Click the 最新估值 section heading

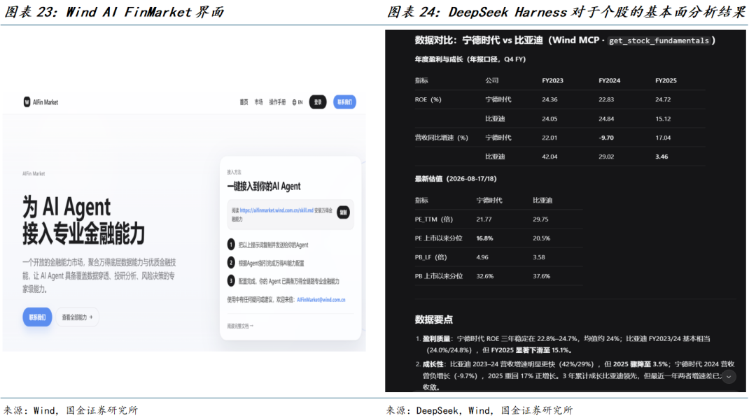[456, 179]
